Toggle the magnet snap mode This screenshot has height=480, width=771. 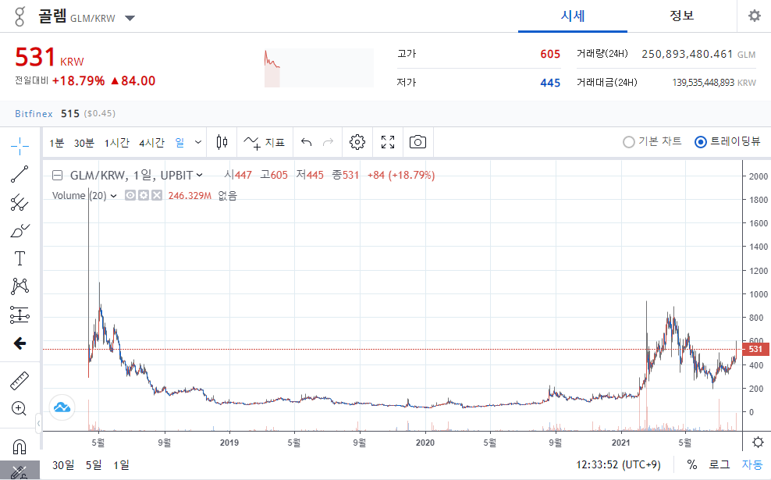pyautogui.click(x=20, y=446)
